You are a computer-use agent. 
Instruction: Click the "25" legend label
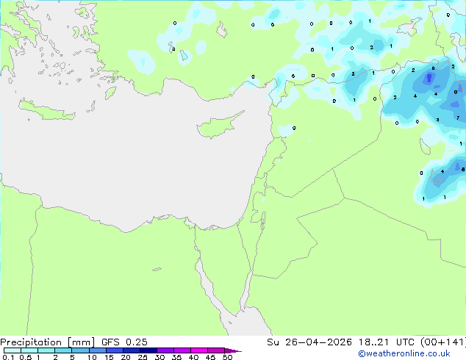coord(143,357)
